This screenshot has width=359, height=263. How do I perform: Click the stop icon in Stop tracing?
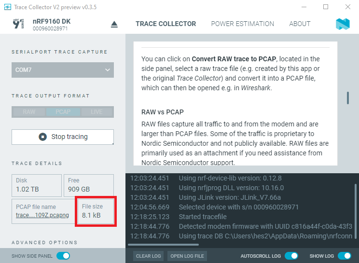click(42, 137)
